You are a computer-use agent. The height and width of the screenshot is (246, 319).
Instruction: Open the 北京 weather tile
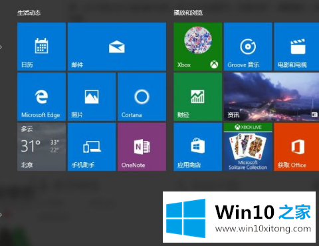coord(41,147)
